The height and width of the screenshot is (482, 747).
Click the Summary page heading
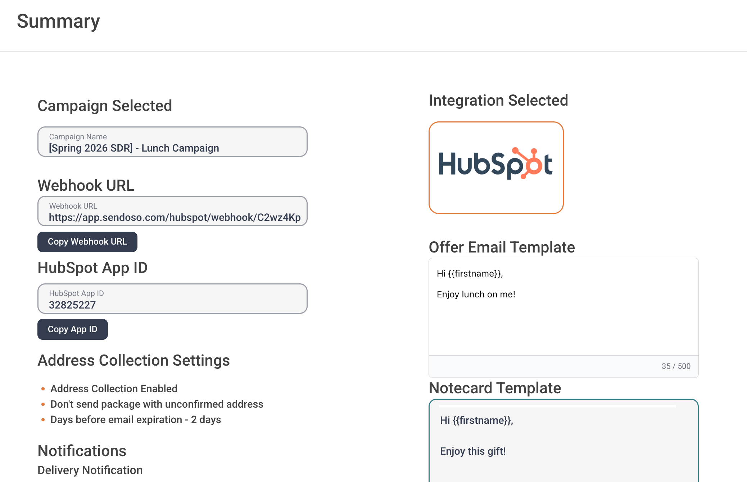click(x=58, y=21)
